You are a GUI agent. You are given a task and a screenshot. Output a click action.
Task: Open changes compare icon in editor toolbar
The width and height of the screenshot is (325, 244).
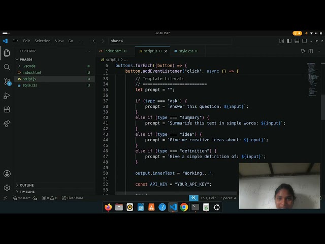(x=303, y=51)
